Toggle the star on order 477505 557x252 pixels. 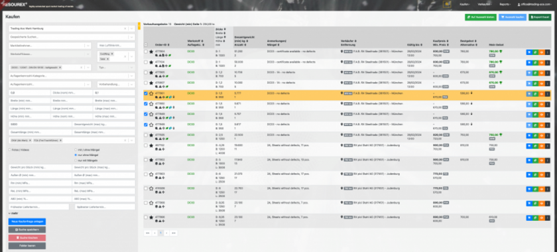click(x=151, y=135)
